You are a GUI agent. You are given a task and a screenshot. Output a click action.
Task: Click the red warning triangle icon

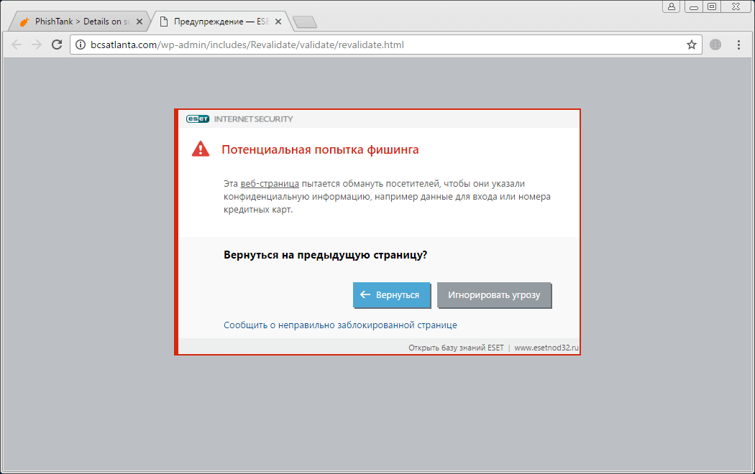[x=200, y=149]
